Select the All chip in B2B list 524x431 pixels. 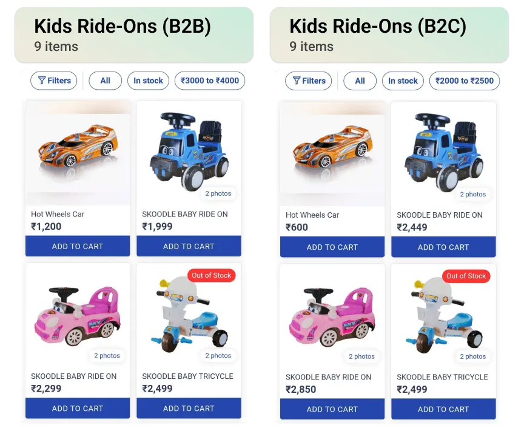tap(105, 81)
